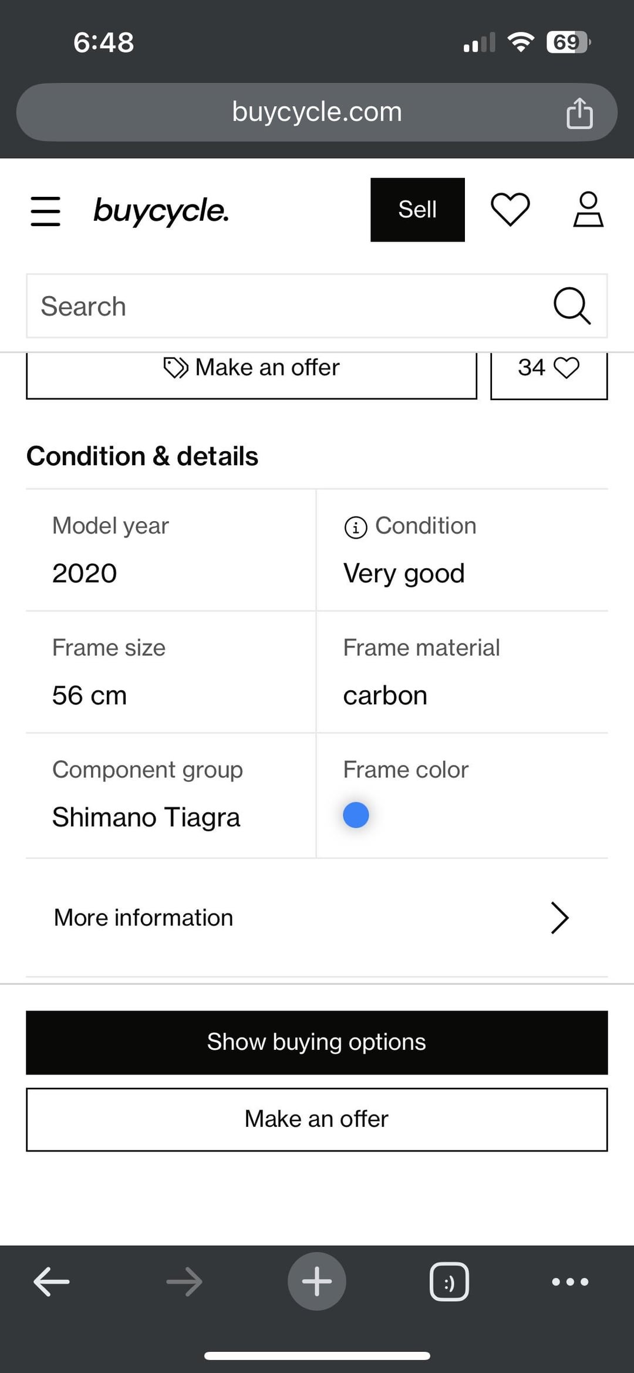The image size is (634, 1373).
Task: Tap the browser share icon
Action: (x=579, y=113)
